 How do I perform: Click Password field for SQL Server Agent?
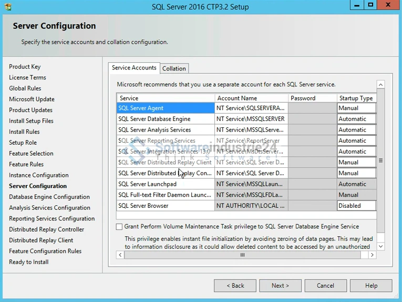[312, 108]
